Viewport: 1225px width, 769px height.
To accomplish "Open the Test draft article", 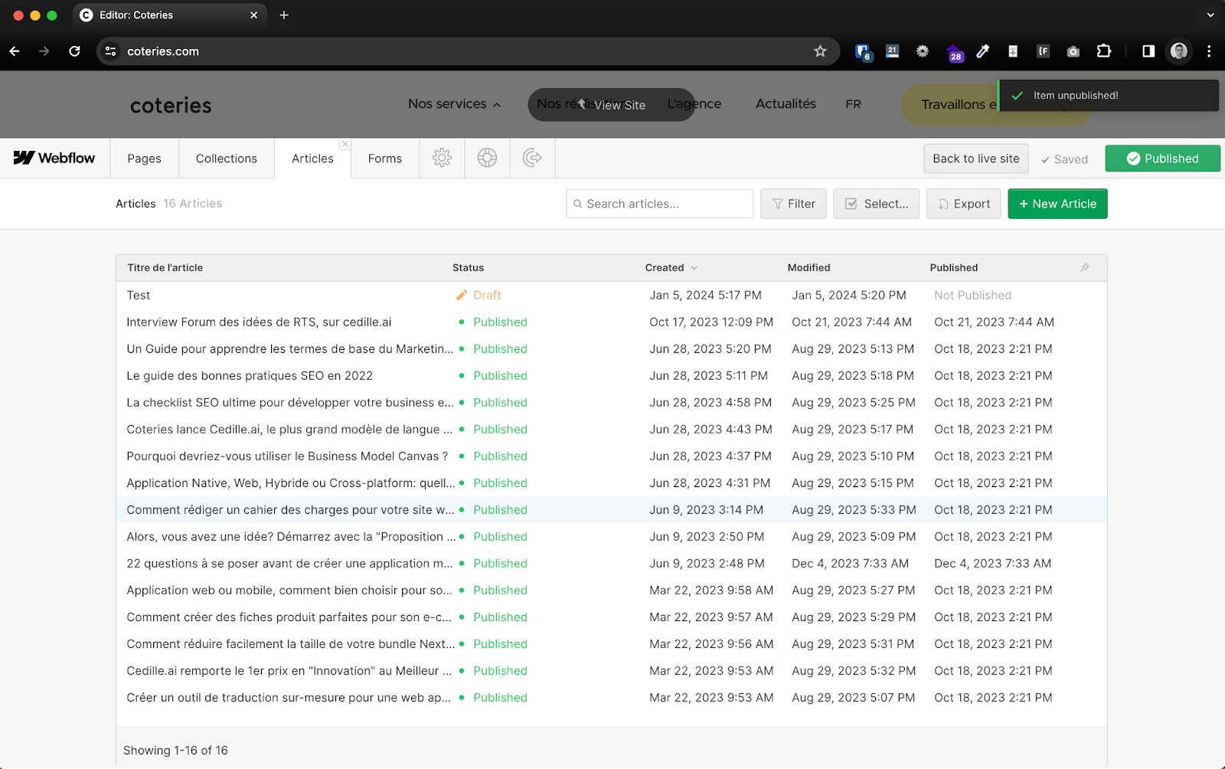I will coord(139,295).
